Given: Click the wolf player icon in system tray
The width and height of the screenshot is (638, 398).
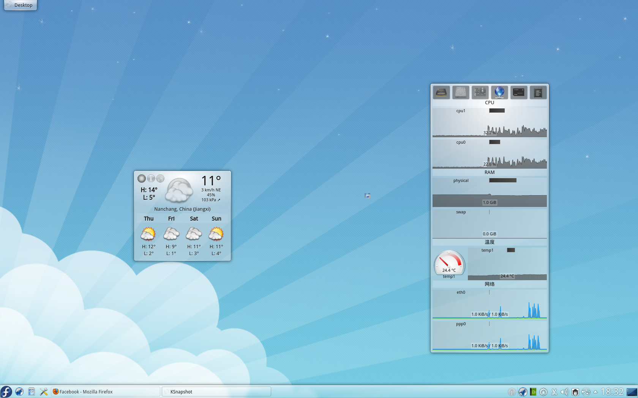Looking at the screenshot, I should (x=523, y=392).
